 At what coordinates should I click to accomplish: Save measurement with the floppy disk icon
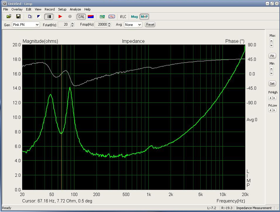(18, 17)
